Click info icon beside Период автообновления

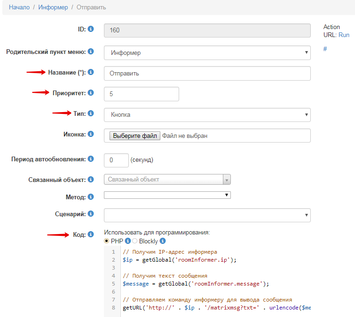tap(91, 158)
